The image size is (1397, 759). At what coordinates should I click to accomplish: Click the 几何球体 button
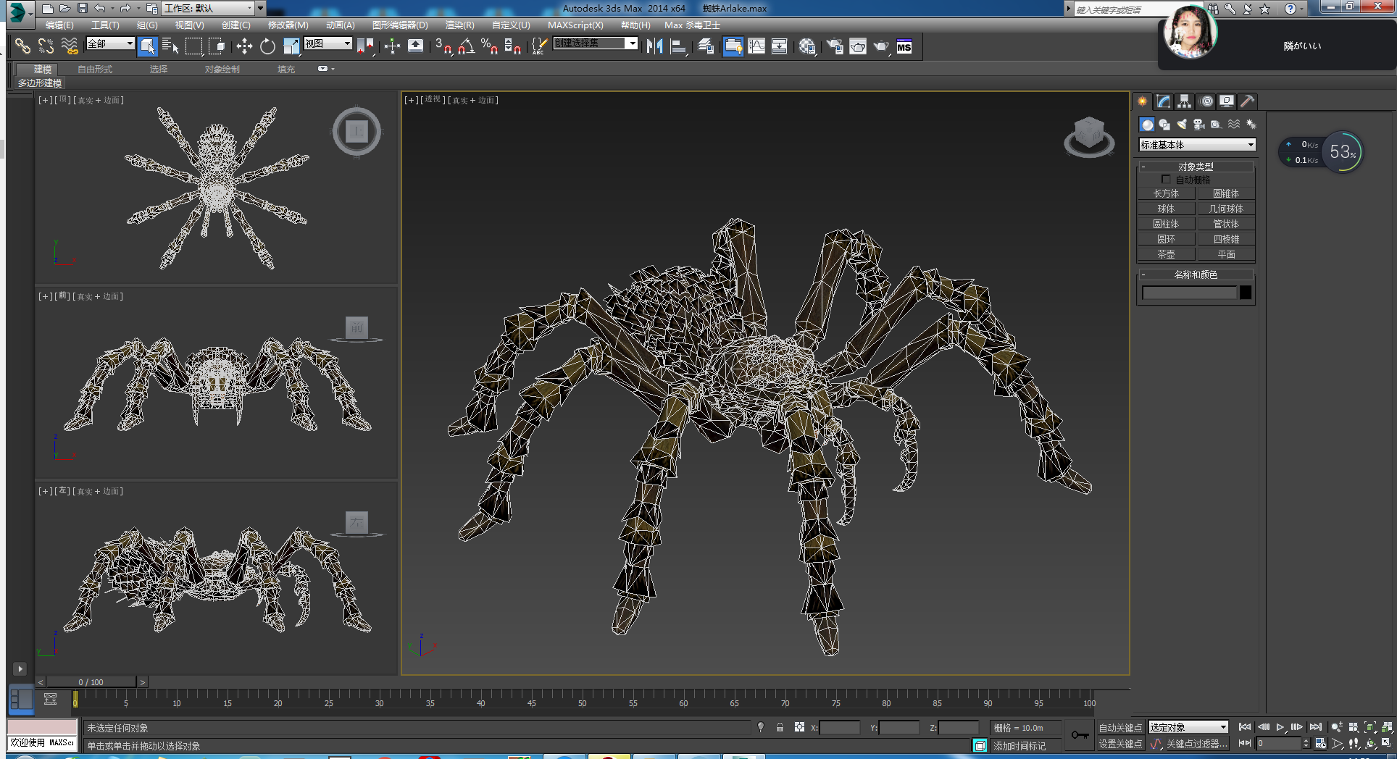(1226, 209)
